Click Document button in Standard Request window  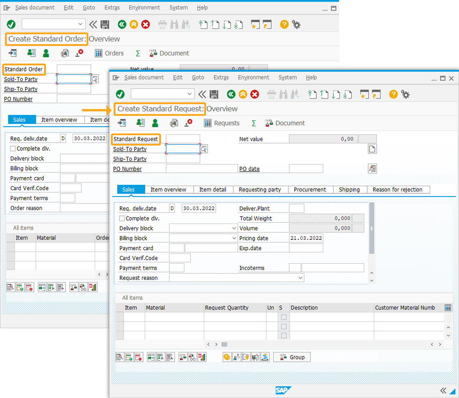[285, 123]
